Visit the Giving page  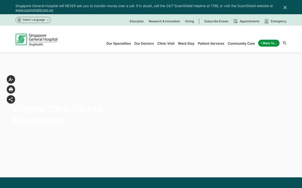click(189, 21)
